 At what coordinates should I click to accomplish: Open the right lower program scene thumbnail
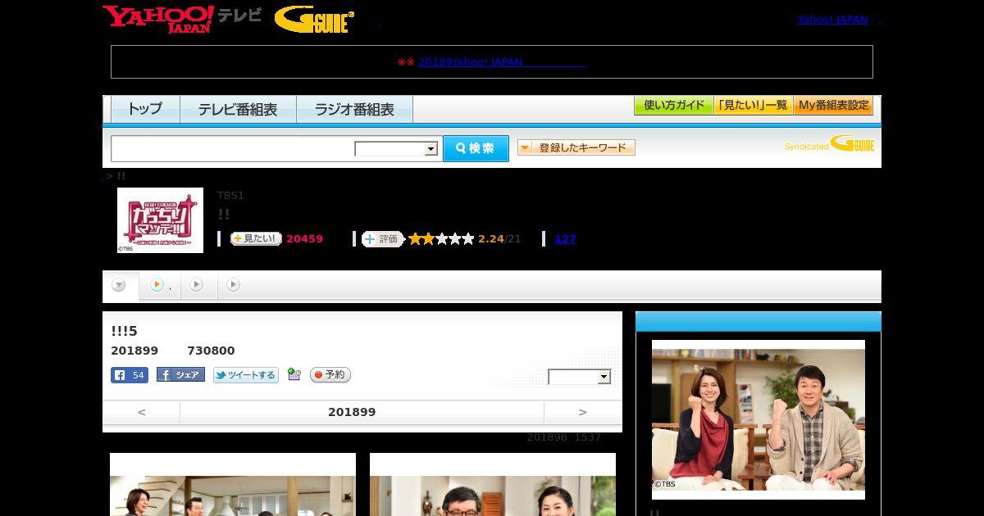493,485
